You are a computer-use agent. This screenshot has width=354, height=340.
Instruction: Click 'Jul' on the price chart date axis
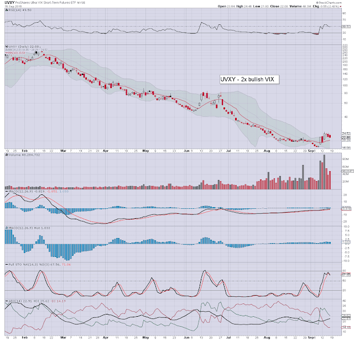228,151
